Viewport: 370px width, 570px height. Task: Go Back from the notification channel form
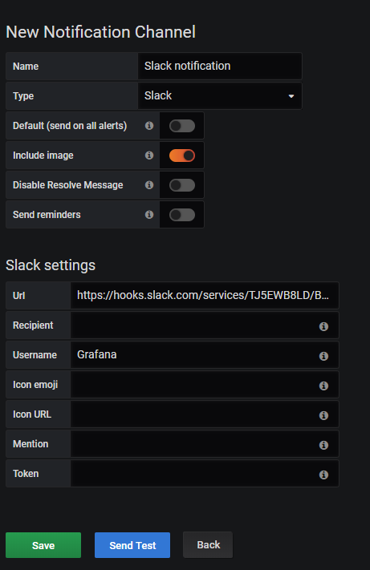[x=208, y=544]
